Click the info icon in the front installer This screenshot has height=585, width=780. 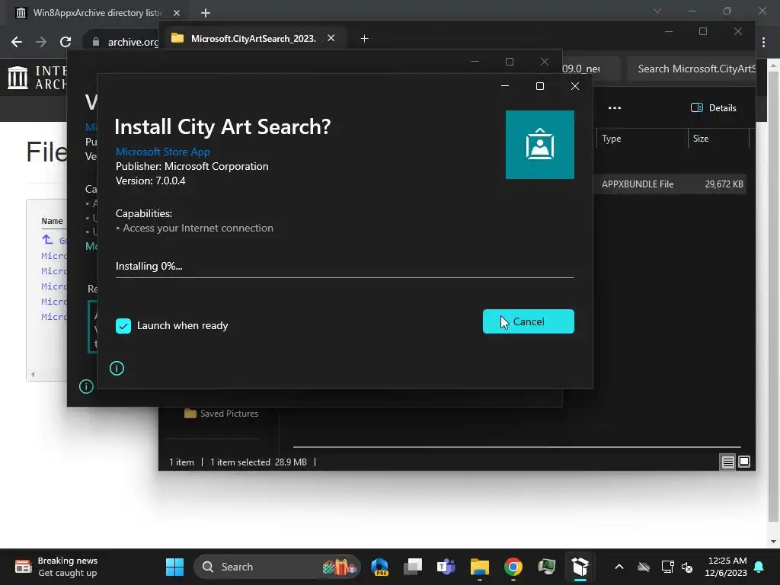click(x=117, y=368)
